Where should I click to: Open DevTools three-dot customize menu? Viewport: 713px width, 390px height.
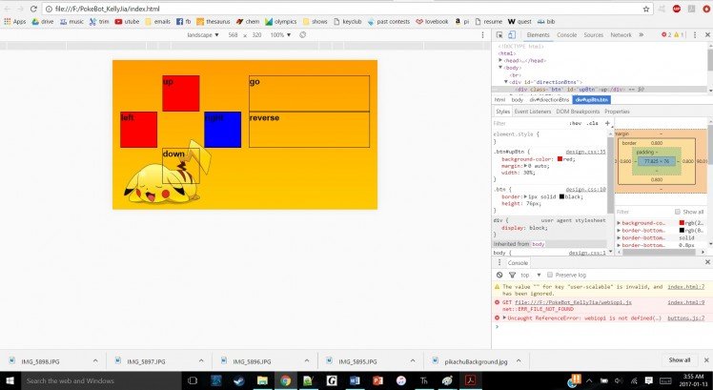click(694, 35)
